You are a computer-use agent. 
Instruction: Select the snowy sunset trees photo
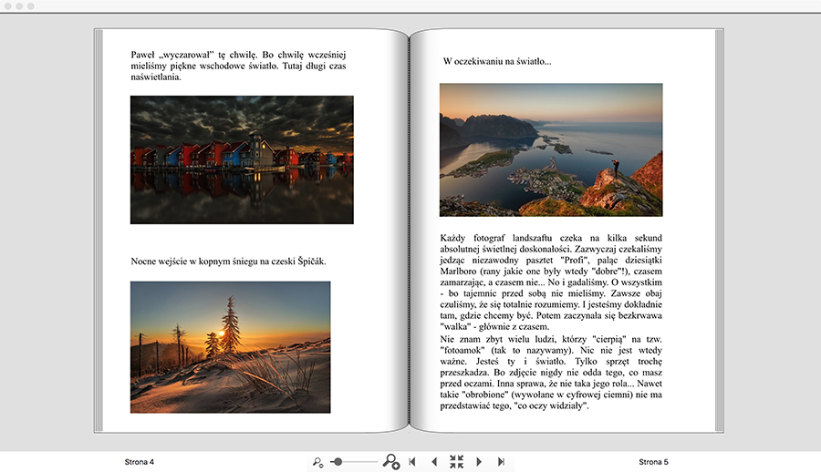tap(230, 346)
